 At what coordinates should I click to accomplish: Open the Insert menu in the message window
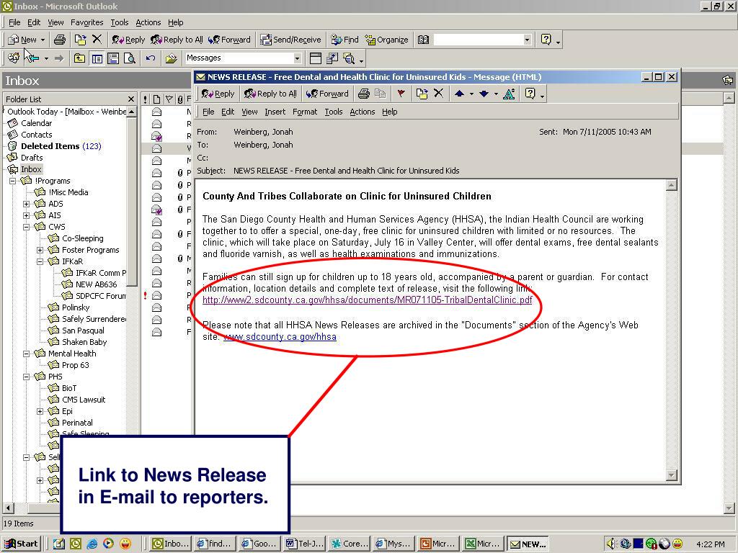275,112
